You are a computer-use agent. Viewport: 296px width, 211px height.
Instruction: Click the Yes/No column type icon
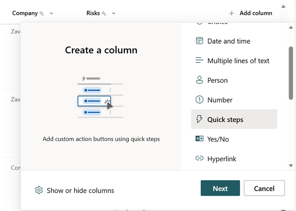pos(199,139)
